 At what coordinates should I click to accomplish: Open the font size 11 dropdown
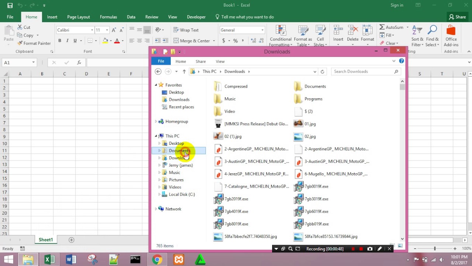click(x=107, y=30)
